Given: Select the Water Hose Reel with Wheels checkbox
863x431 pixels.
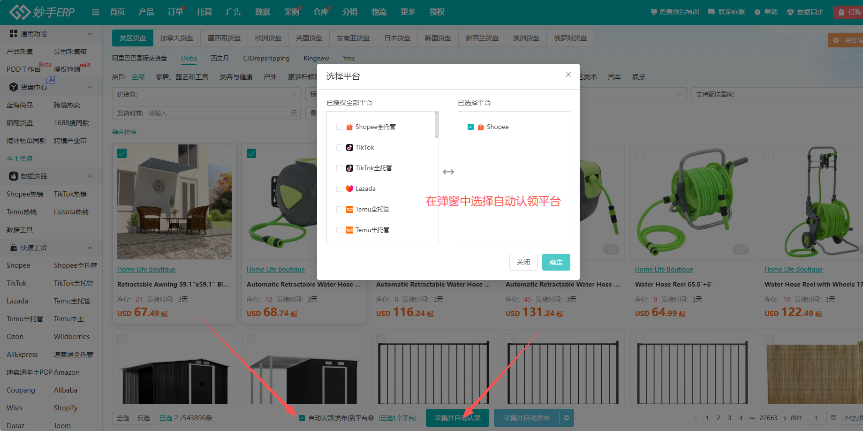Looking at the screenshot, I should point(769,153).
